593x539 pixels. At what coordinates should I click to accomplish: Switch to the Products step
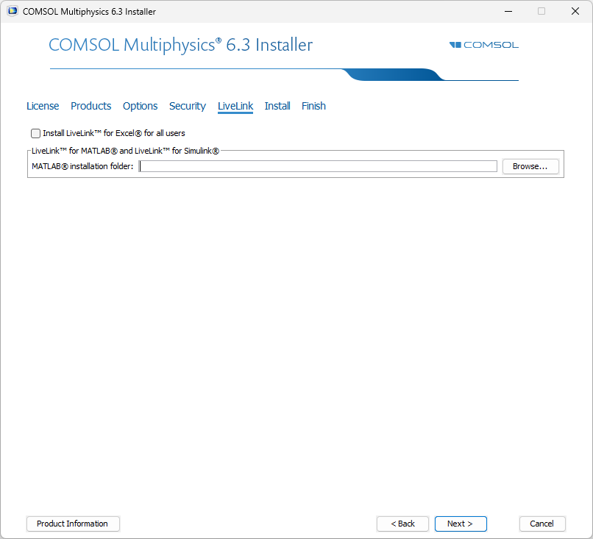point(90,106)
